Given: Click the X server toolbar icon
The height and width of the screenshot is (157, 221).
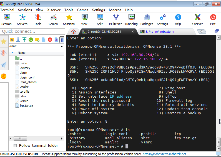Looking at the screenshot, I should [x=197, y=19].
